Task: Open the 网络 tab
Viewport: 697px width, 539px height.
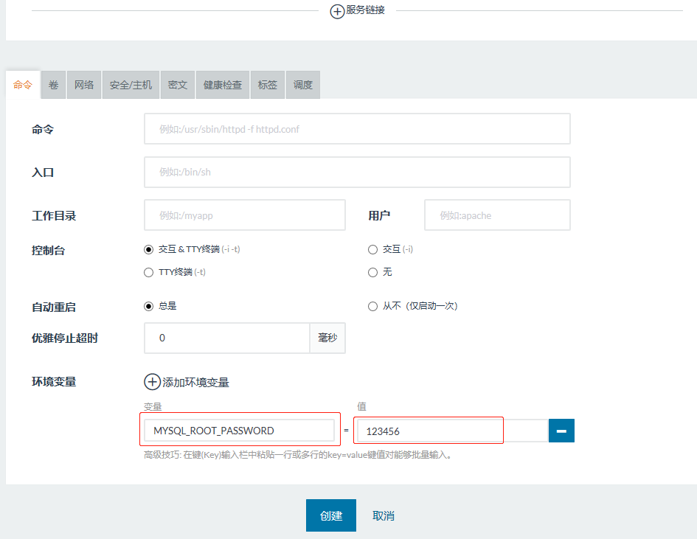Action: (84, 85)
